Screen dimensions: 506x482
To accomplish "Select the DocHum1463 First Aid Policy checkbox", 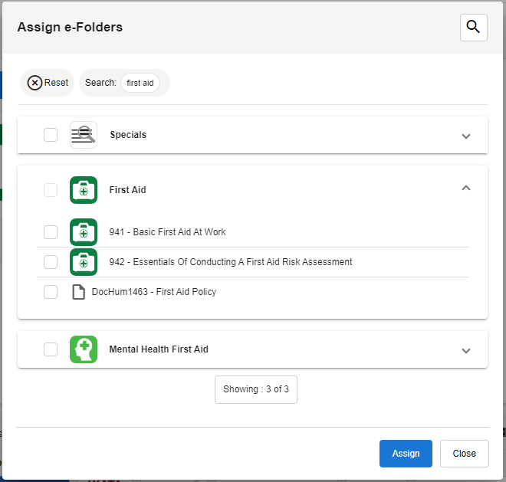I will point(51,292).
